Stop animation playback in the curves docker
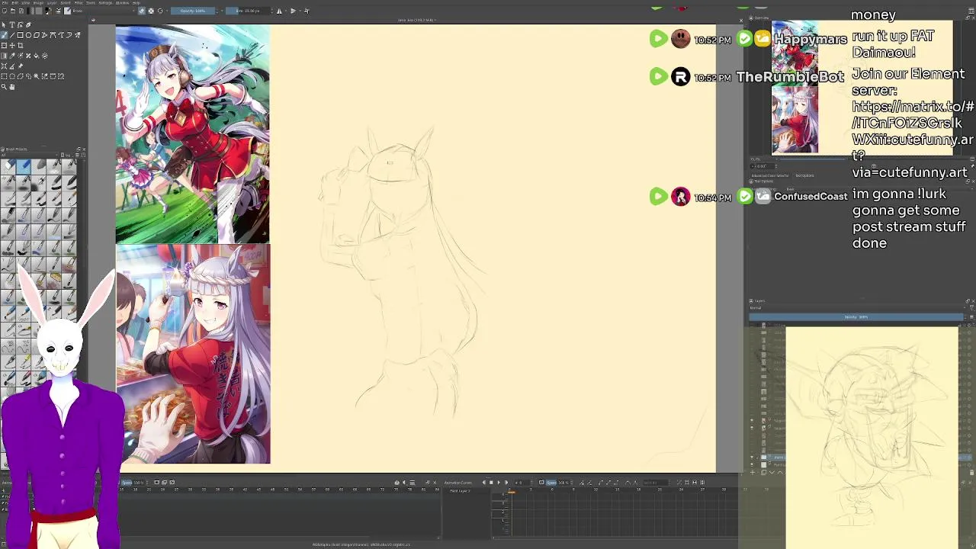This screenshot has height=549, width=976. click(x=491, y=482)
